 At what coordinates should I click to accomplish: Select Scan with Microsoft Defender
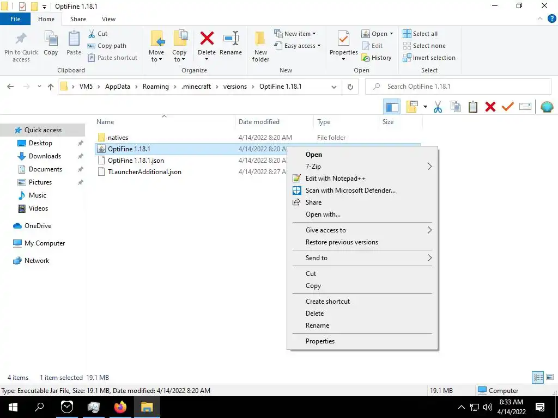point(362,190)
